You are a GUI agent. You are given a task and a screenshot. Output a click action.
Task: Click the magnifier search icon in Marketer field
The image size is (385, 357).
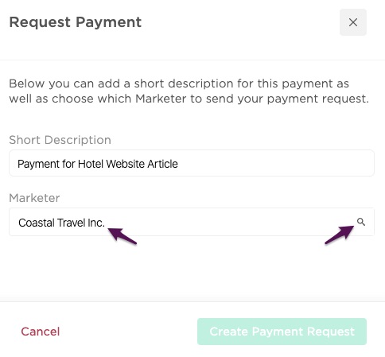tap(361, 222)
